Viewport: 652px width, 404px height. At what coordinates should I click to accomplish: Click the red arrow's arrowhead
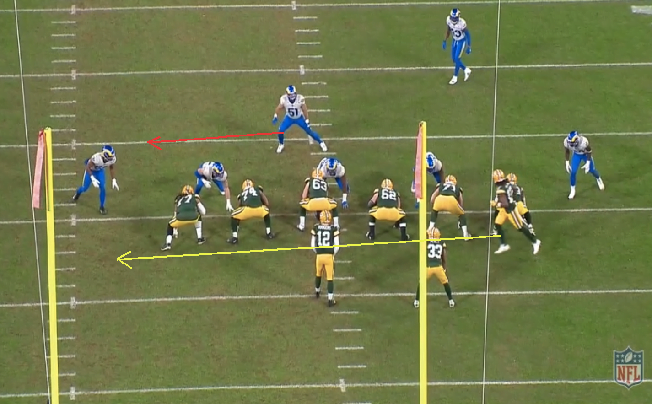(x=151, y=143)
